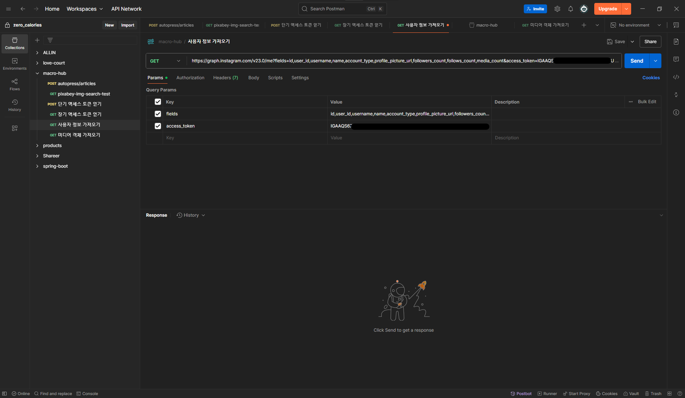Go back with the left arrow

tap(23, 9)
